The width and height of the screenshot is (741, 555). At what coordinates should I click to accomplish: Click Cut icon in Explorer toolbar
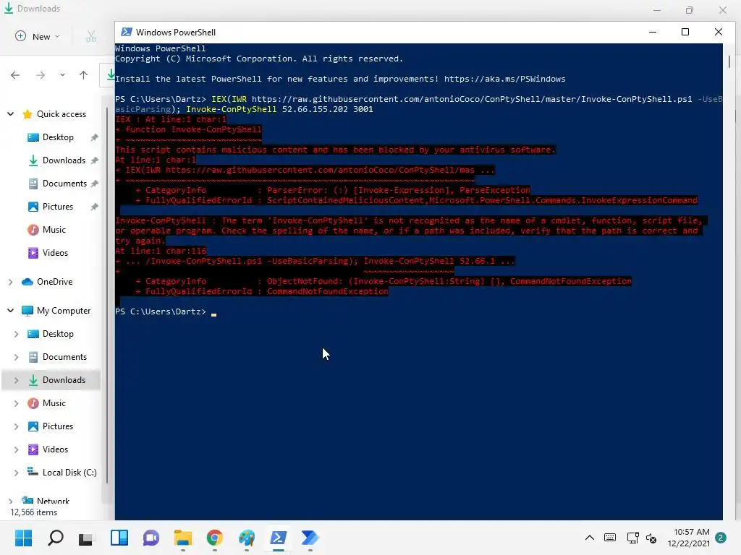tap(91, 36)
